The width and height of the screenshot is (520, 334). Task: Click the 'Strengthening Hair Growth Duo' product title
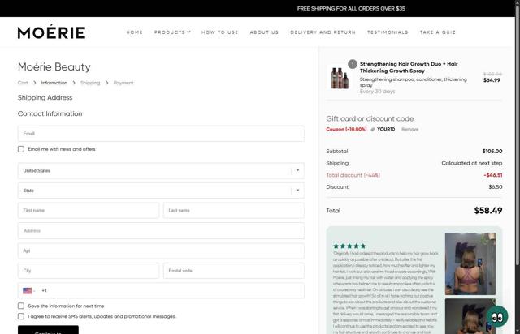click(x=409, y=67)
